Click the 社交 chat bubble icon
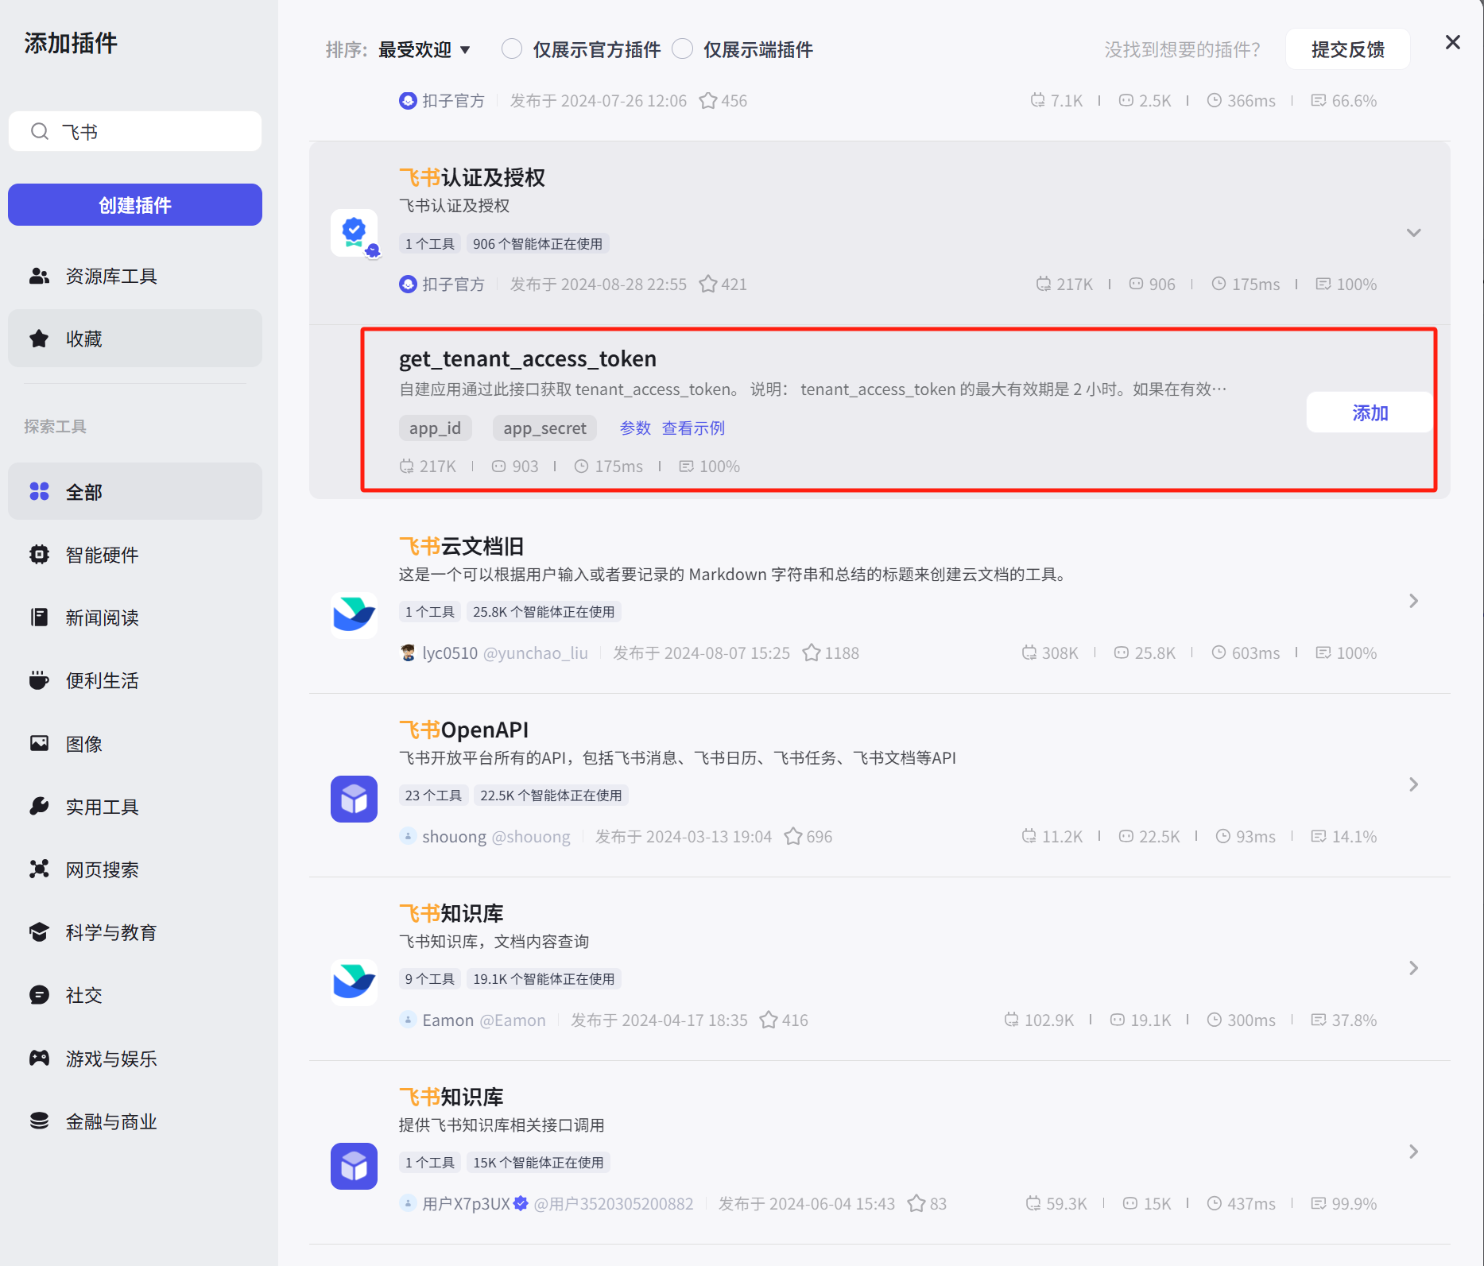Screen dimensions: 1484x1266 [x=39, y=995]
